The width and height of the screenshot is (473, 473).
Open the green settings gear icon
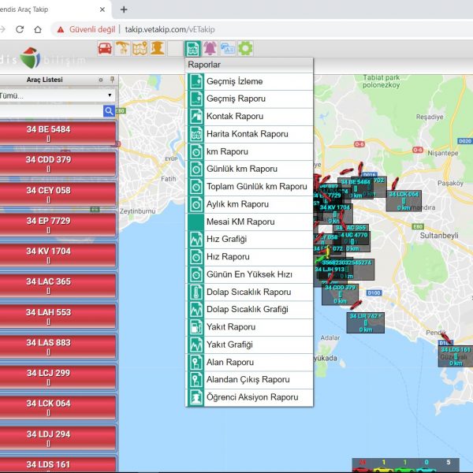pyautogui.click(x=245, y=48)
